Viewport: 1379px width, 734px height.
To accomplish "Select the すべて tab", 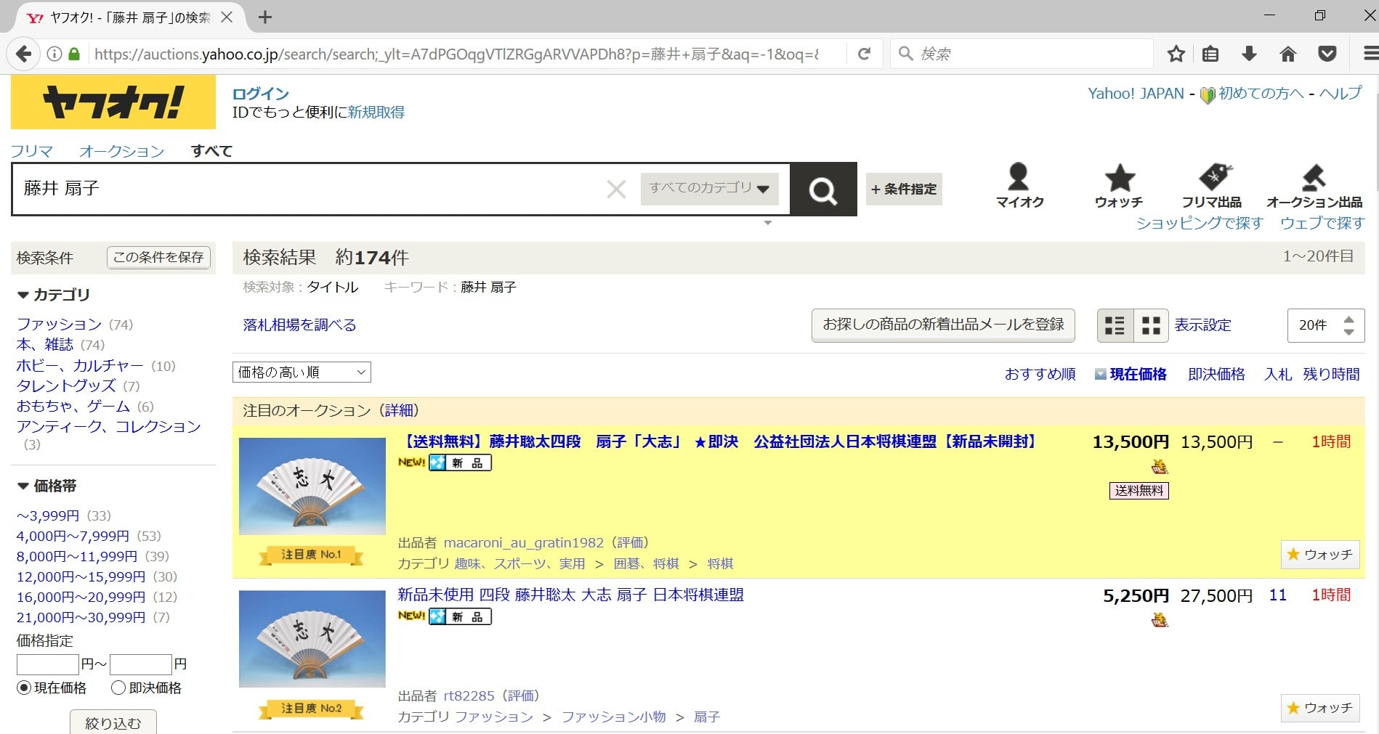I will coord(211,151).
